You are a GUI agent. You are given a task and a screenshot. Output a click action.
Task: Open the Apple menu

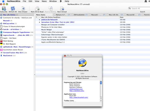point(3,1)
